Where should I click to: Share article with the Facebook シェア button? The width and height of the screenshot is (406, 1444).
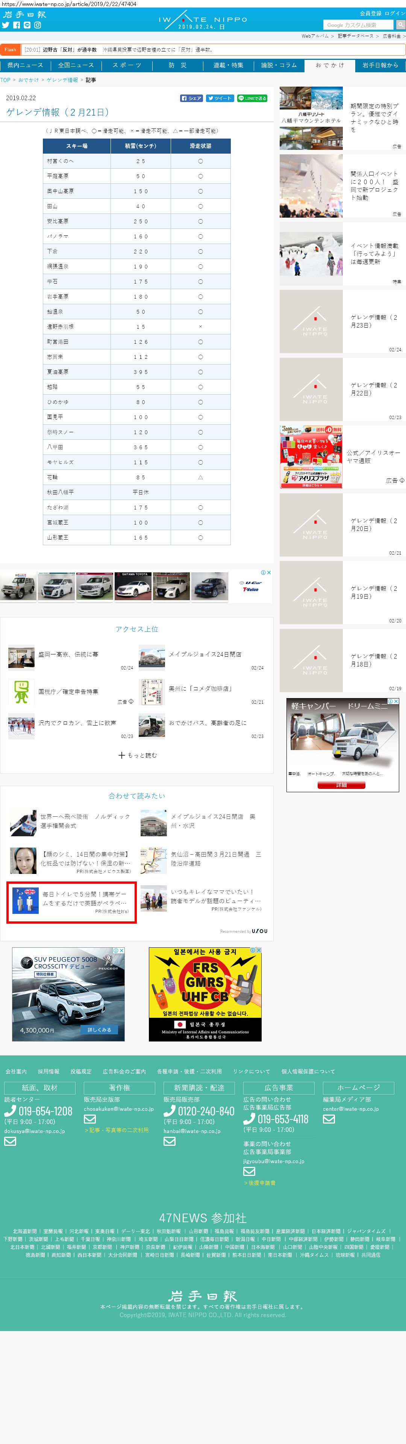coord(191,98)
